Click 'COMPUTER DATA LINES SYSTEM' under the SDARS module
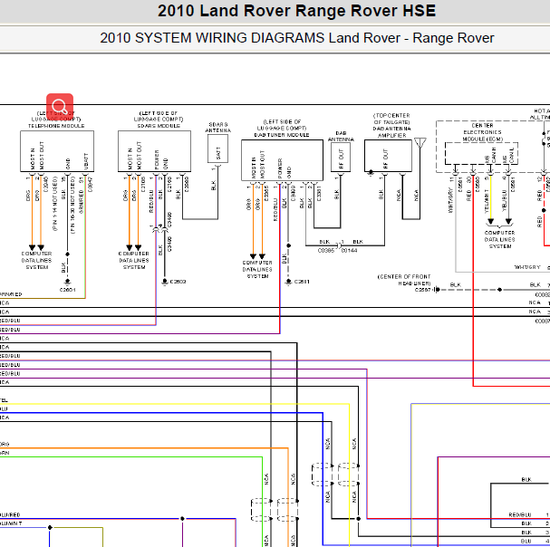Screen dimensions: 550x547 click(133, 260)
